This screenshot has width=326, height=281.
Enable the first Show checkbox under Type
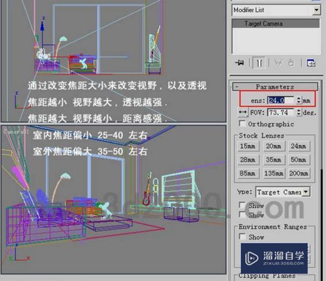click(242, 205)
